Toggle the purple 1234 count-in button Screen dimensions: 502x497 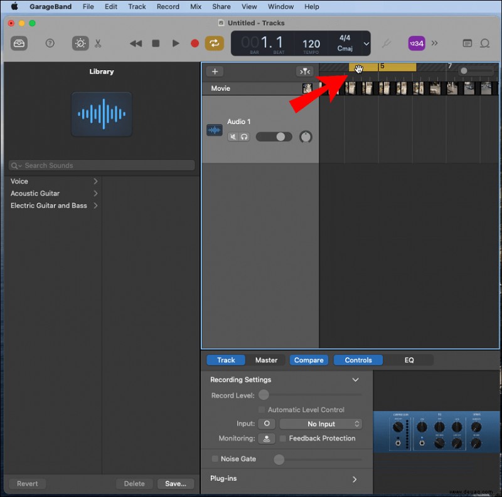tap(416, 43)
